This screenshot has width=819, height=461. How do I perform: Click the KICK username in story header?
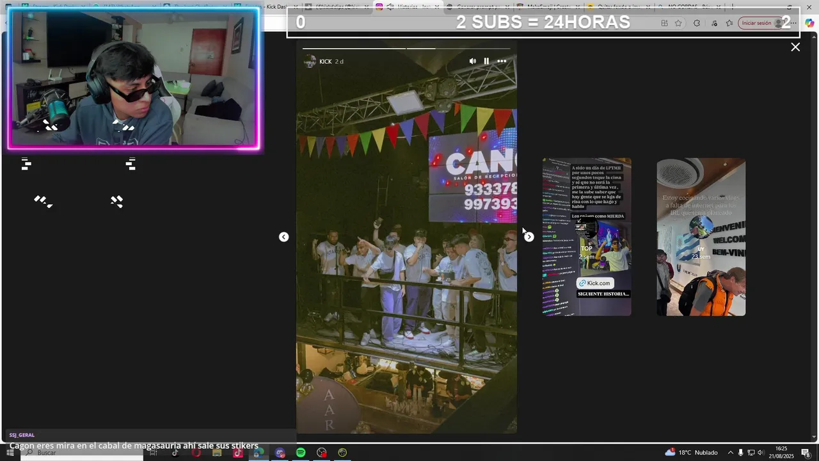pyautogui.click(x=325, y=61)
